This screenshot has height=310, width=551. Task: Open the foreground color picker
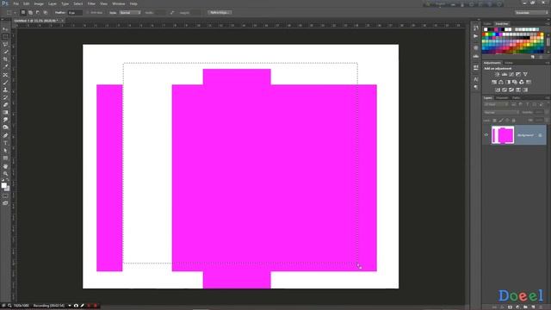pyautogui.click(x=3, y=185)
